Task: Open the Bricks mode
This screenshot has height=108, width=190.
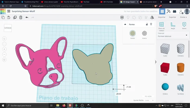Action: pyautogui.click(x=175, y=11)
